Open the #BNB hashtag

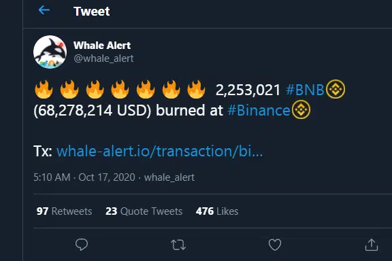coord(305,90)
